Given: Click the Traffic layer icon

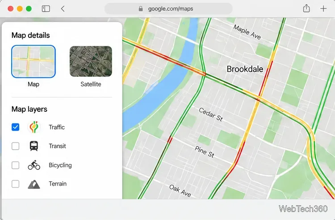Looking at the screenshot, I should coord(34,127).
